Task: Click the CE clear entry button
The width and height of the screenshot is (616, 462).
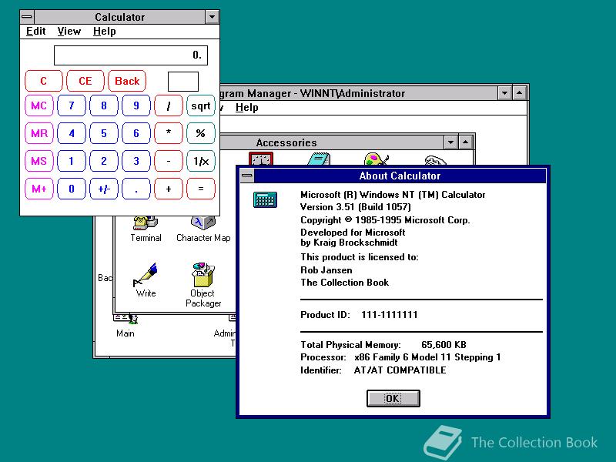Action: (x=85, y=81)
